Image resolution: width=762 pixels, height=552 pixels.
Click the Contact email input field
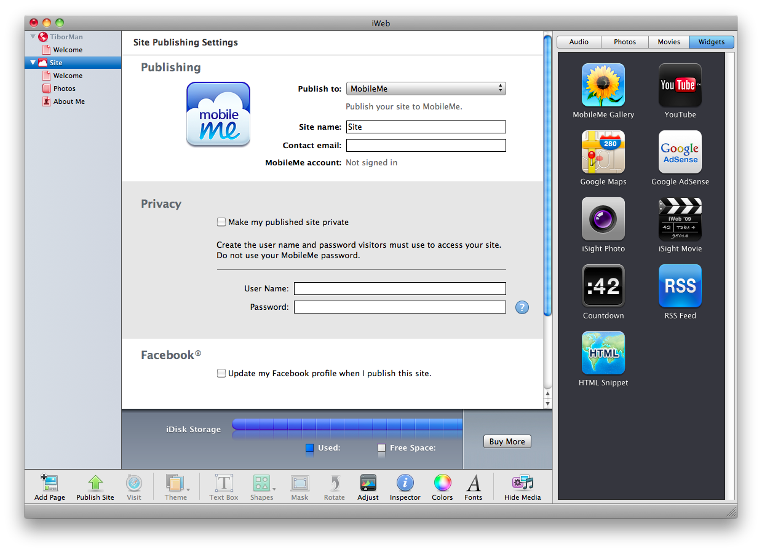(426, 146)
